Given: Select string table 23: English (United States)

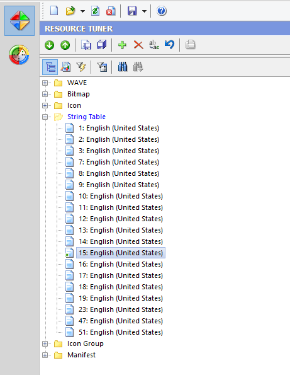Looking at the screenshot, I should coord(121,309).
